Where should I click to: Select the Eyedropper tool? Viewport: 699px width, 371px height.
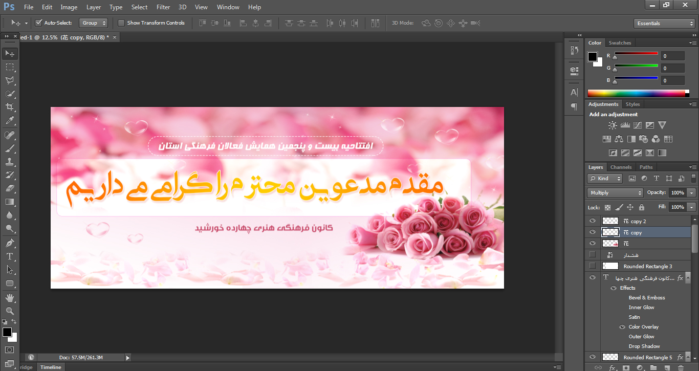[x=10, y=121]
